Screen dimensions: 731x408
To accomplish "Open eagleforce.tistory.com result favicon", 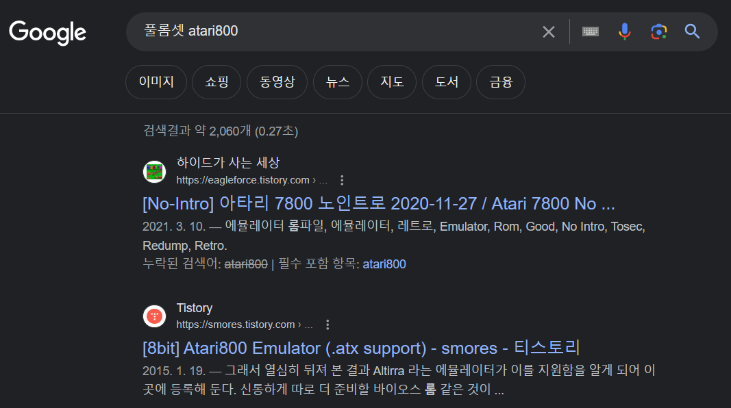I will pyautogui.click(x=154, y=171).
